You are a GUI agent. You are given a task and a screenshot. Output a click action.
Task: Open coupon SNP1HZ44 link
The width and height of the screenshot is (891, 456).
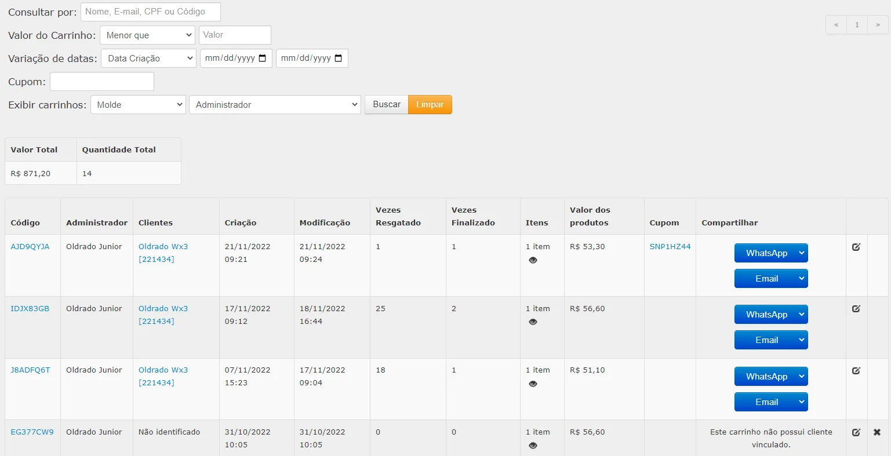[670, 247]
